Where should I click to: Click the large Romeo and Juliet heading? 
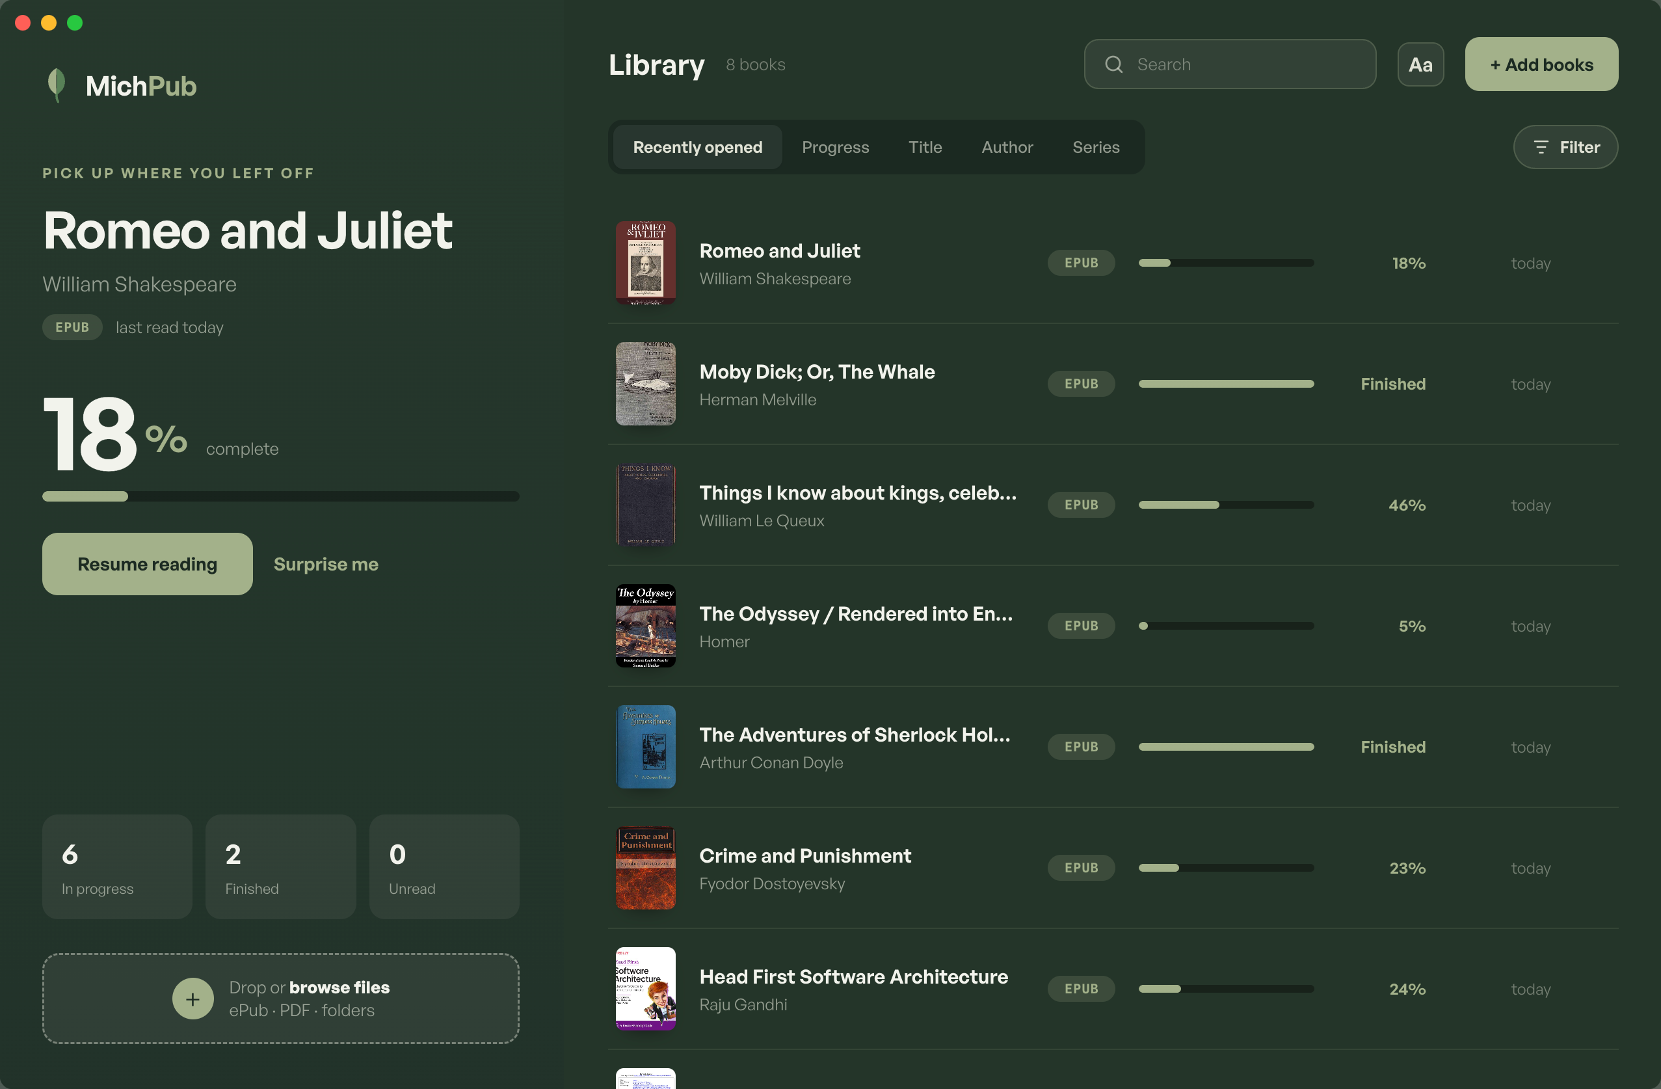[248, 230]
